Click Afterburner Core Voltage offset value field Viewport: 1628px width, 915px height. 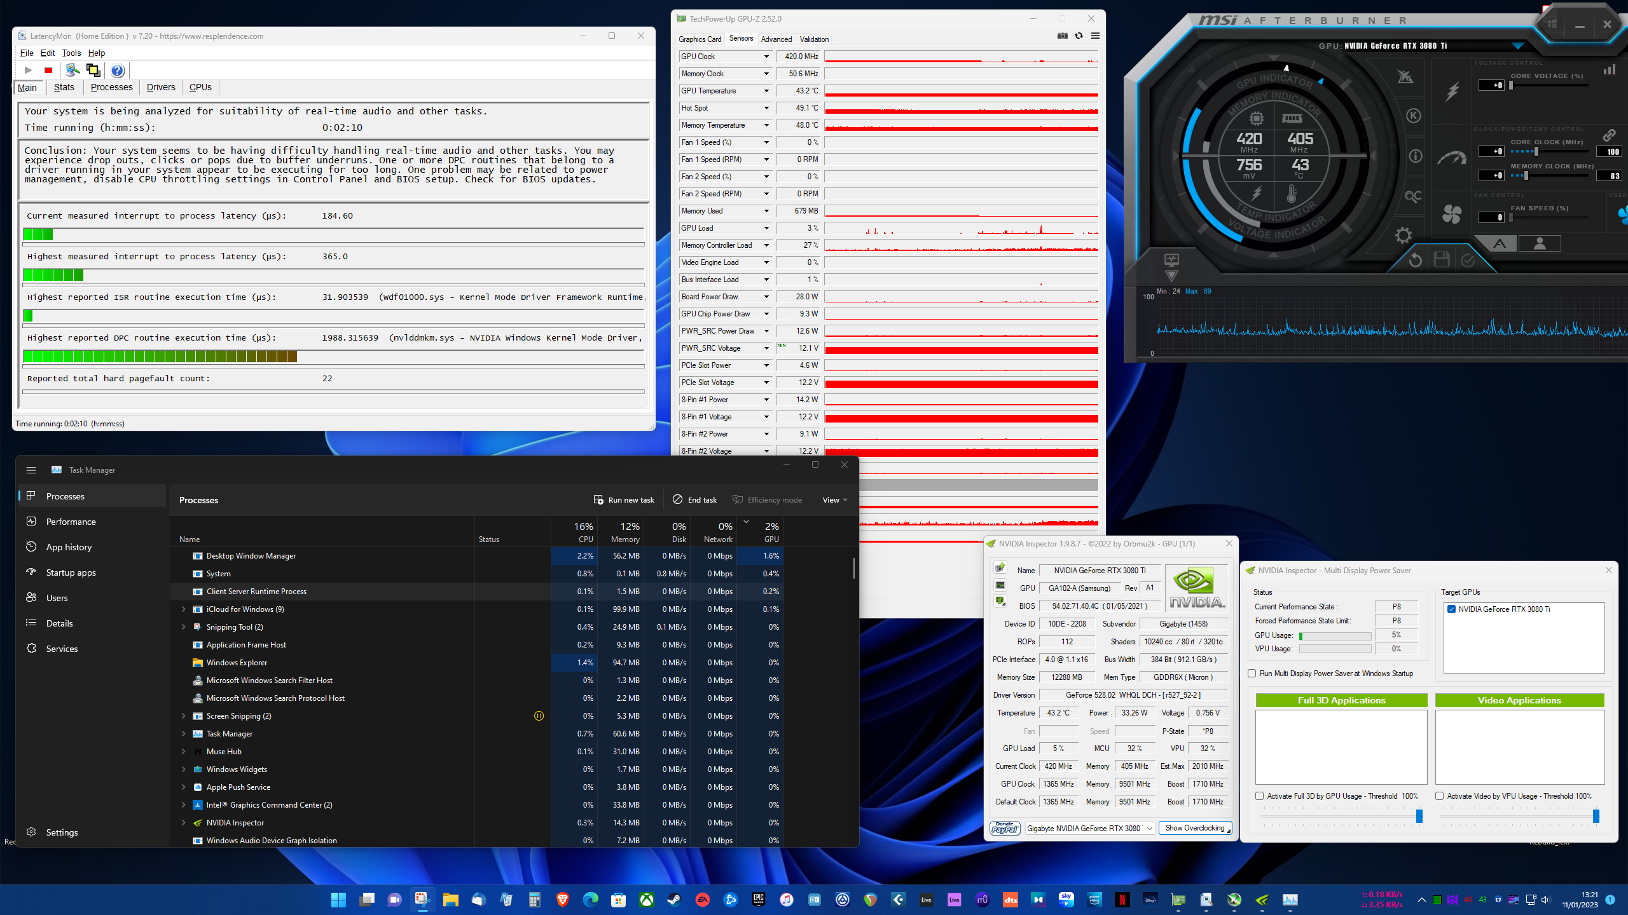(1491, 85)
